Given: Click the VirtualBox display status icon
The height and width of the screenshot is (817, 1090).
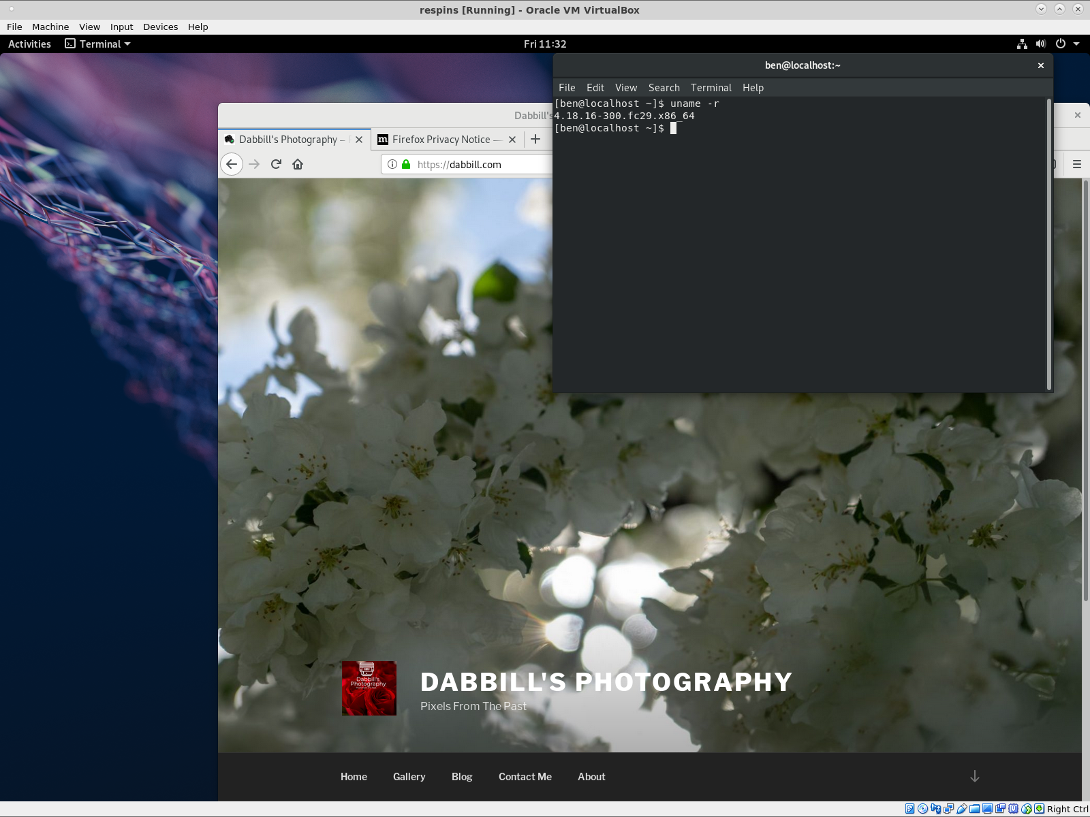Looking at the screenshot, I should coord(987,809).
